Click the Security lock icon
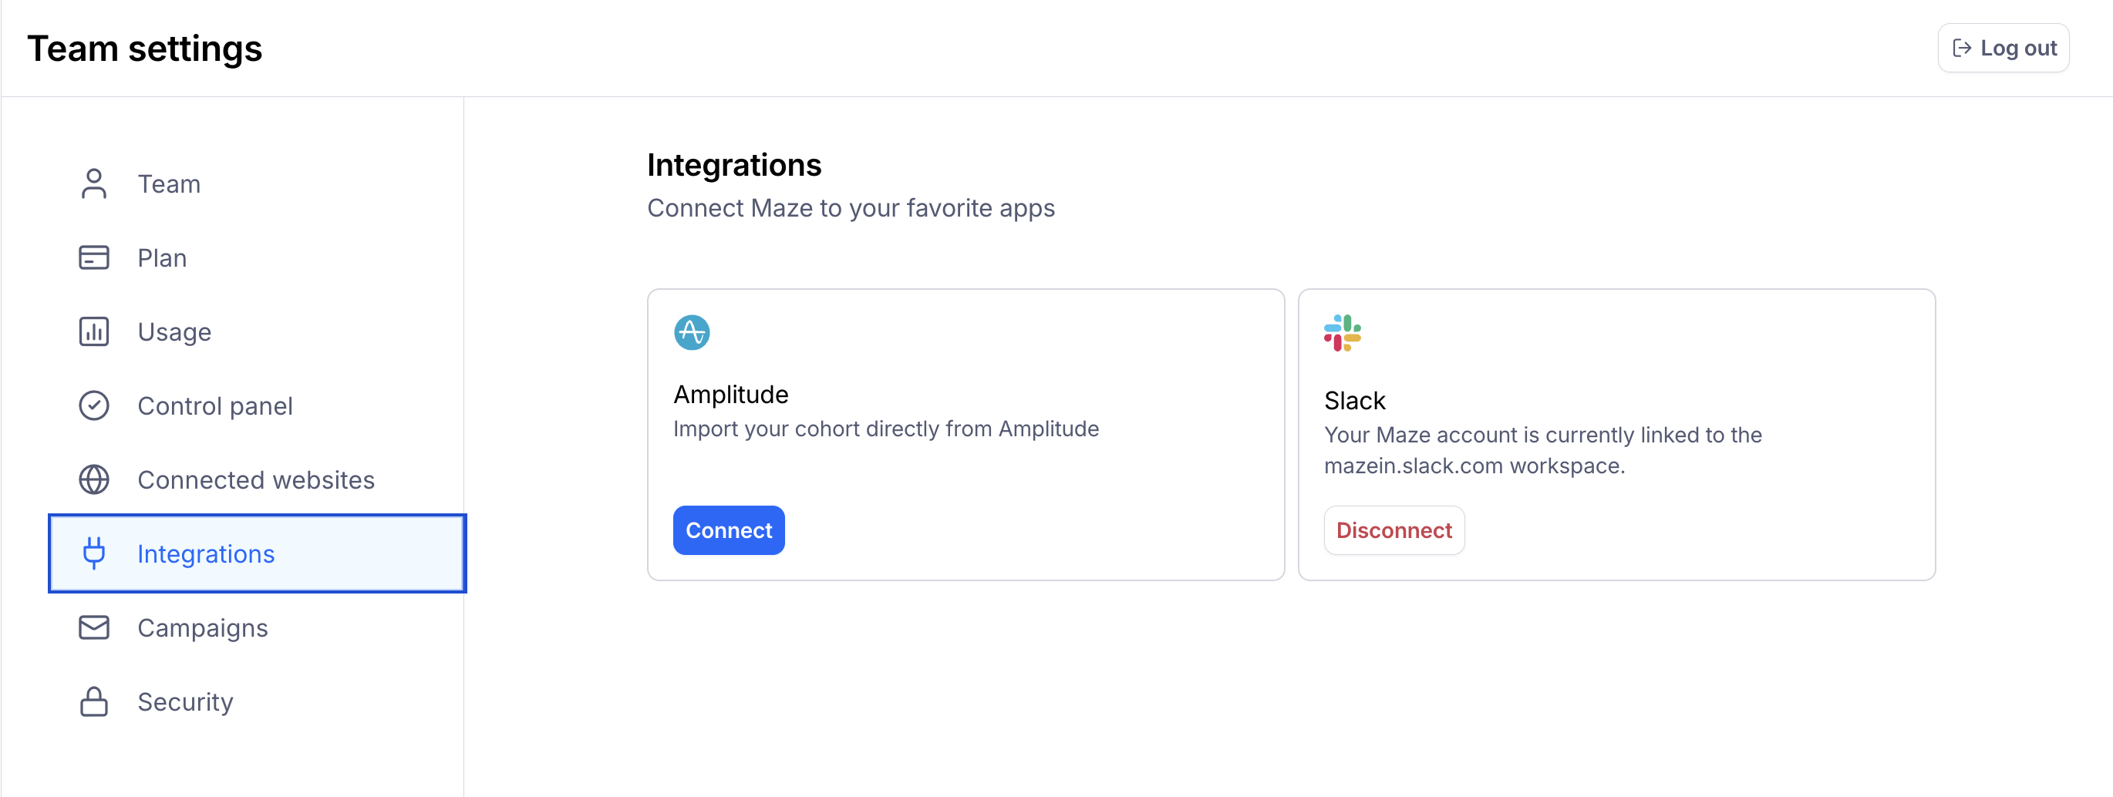This screenshot has height=797, width=2113. [93, 701]
